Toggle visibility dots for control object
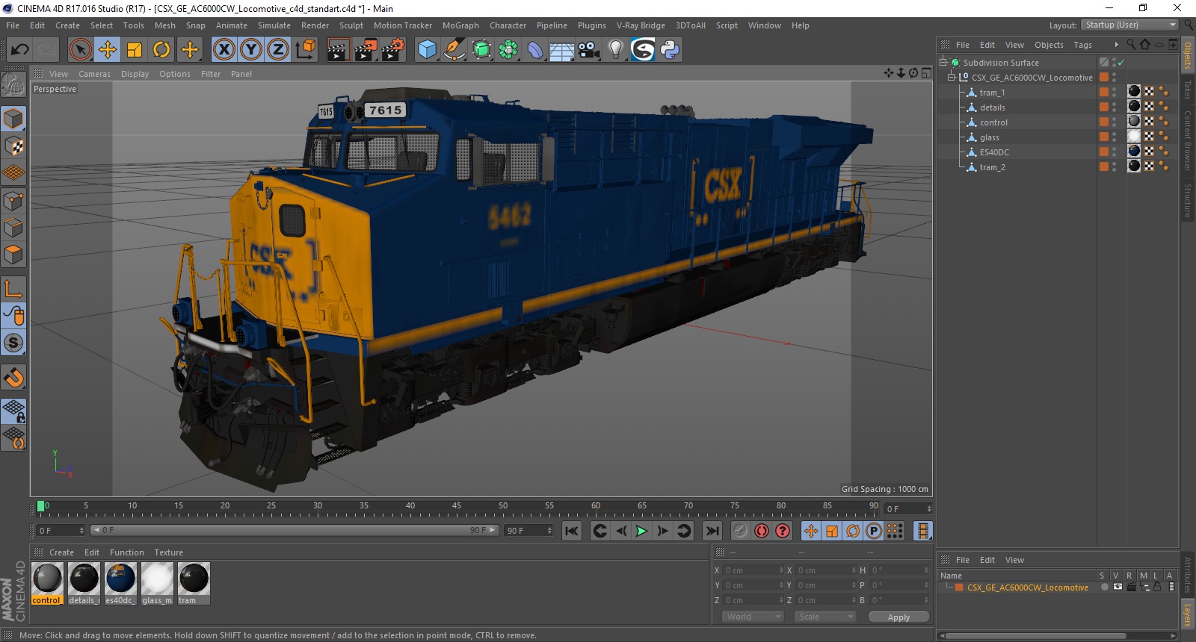Screen dimensions: 1196x642 coord(1114,122)
